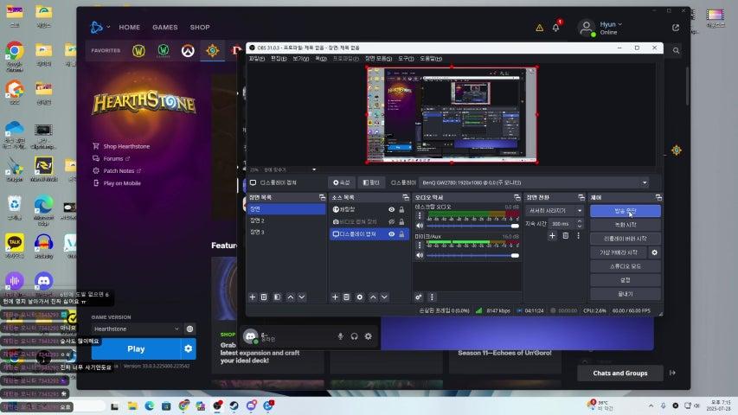Undock OBS audio mixer panel icon
738x415 pixels.
tap(517, 197)
